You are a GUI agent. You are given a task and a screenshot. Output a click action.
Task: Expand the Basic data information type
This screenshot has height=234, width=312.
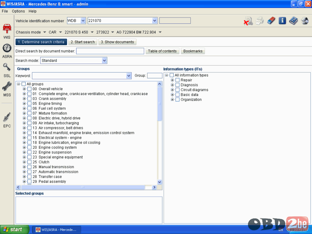click(x=172, y=95)
